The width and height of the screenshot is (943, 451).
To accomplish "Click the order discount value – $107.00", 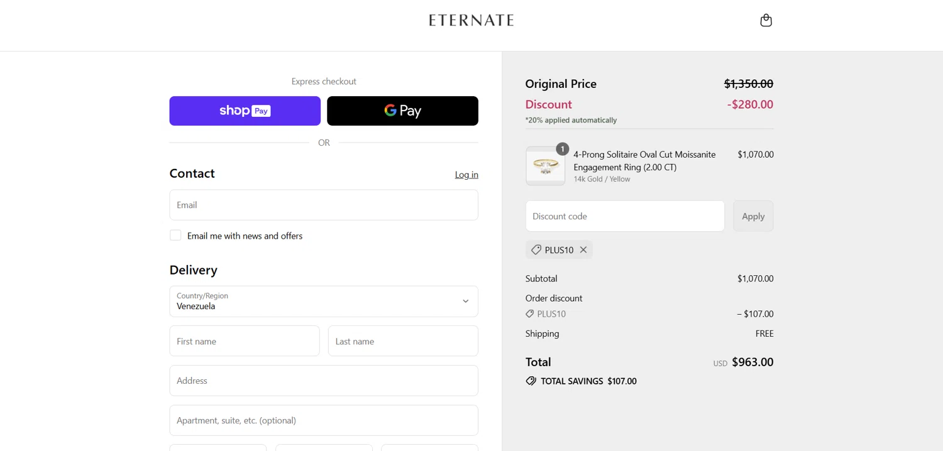I will pos(755,314).
